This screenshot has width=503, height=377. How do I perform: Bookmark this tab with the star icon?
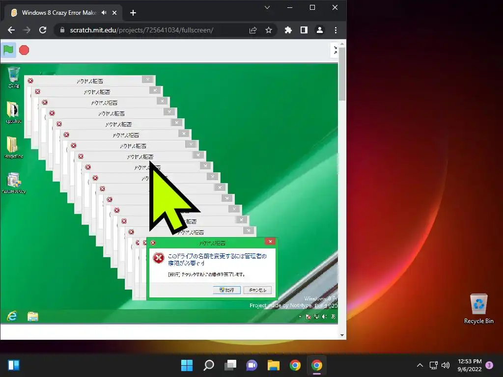(269, 30)
